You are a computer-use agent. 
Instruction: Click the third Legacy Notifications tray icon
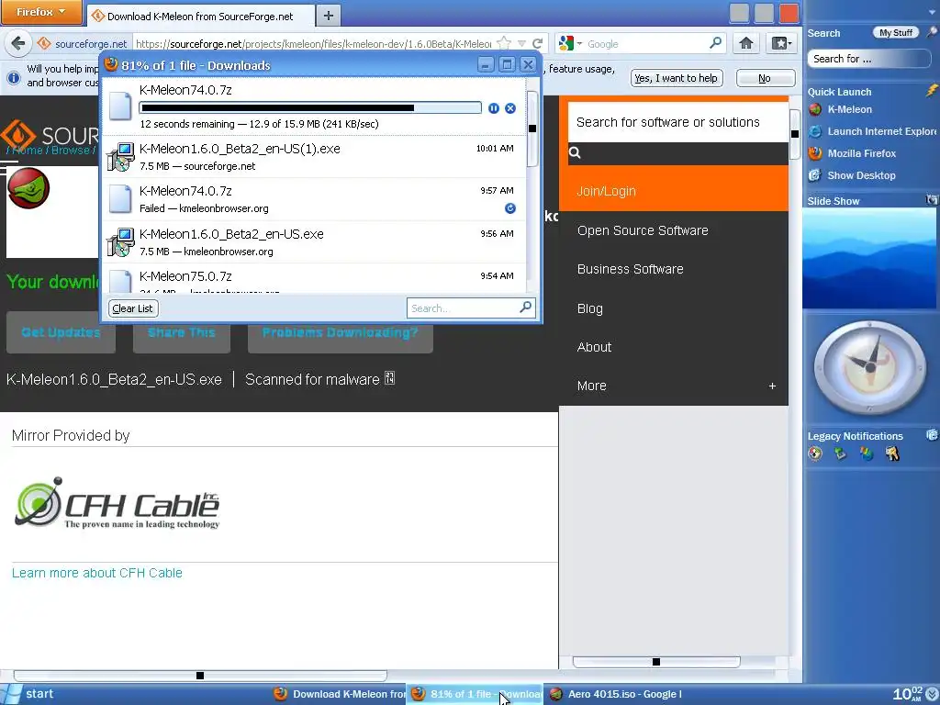pos(867,453)
